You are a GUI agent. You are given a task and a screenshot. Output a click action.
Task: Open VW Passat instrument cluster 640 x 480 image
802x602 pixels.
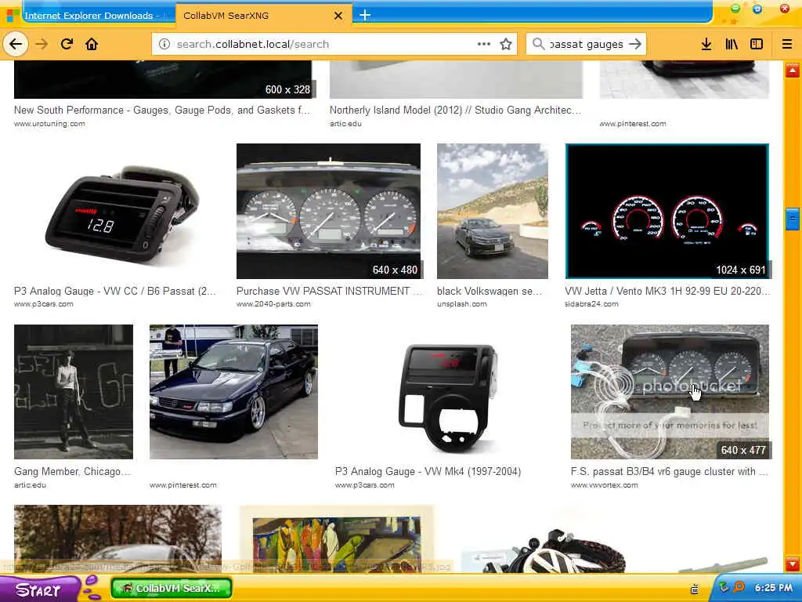coord(328,211)
